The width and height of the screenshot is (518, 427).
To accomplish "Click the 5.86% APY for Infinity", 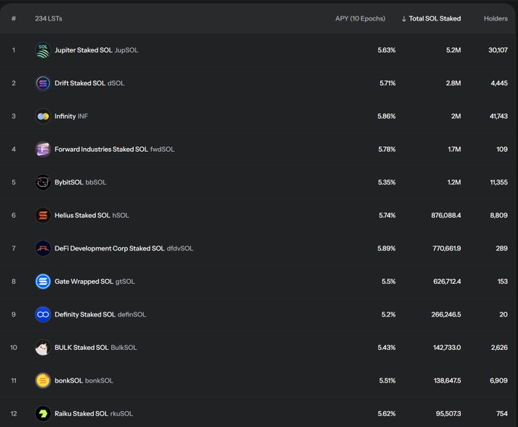I will [386, 116].
